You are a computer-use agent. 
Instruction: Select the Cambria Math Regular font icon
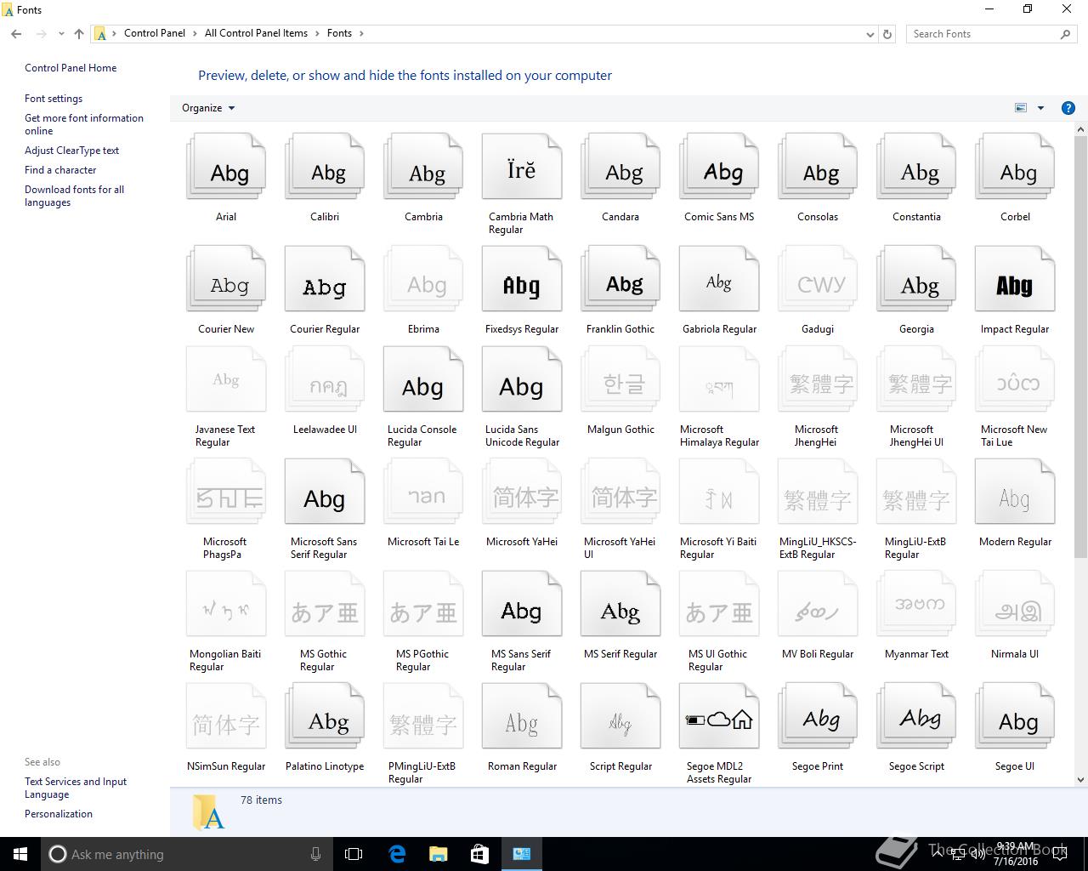click(522, 167)
